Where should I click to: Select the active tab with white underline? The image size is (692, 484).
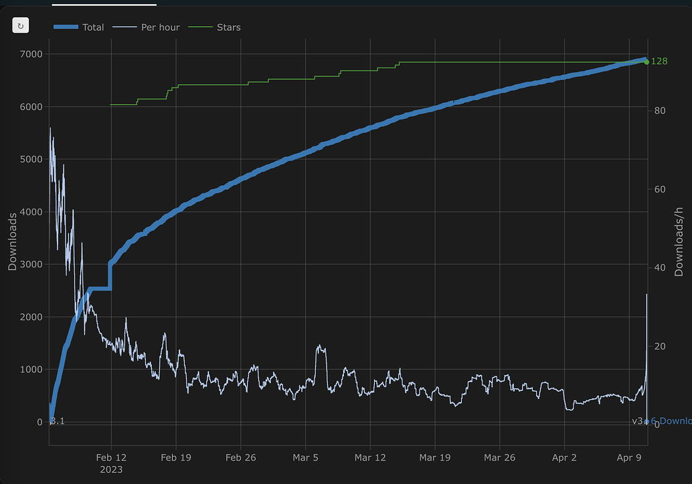(x=104, y=3)
